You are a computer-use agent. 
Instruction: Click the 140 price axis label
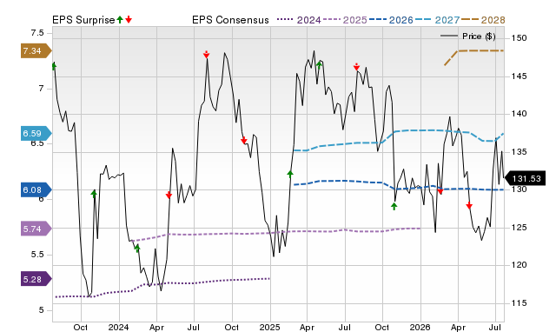[520, 114]
